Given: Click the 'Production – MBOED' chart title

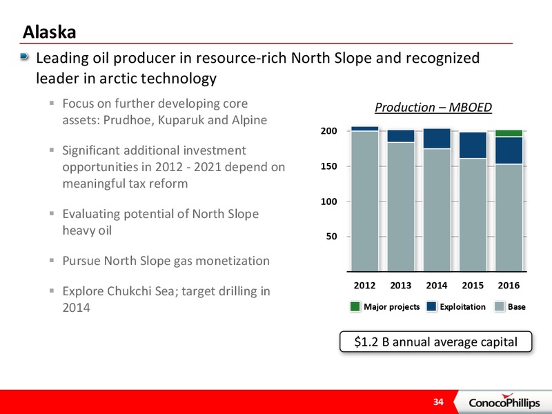Looking at the screenshot, I should point(433,107).
